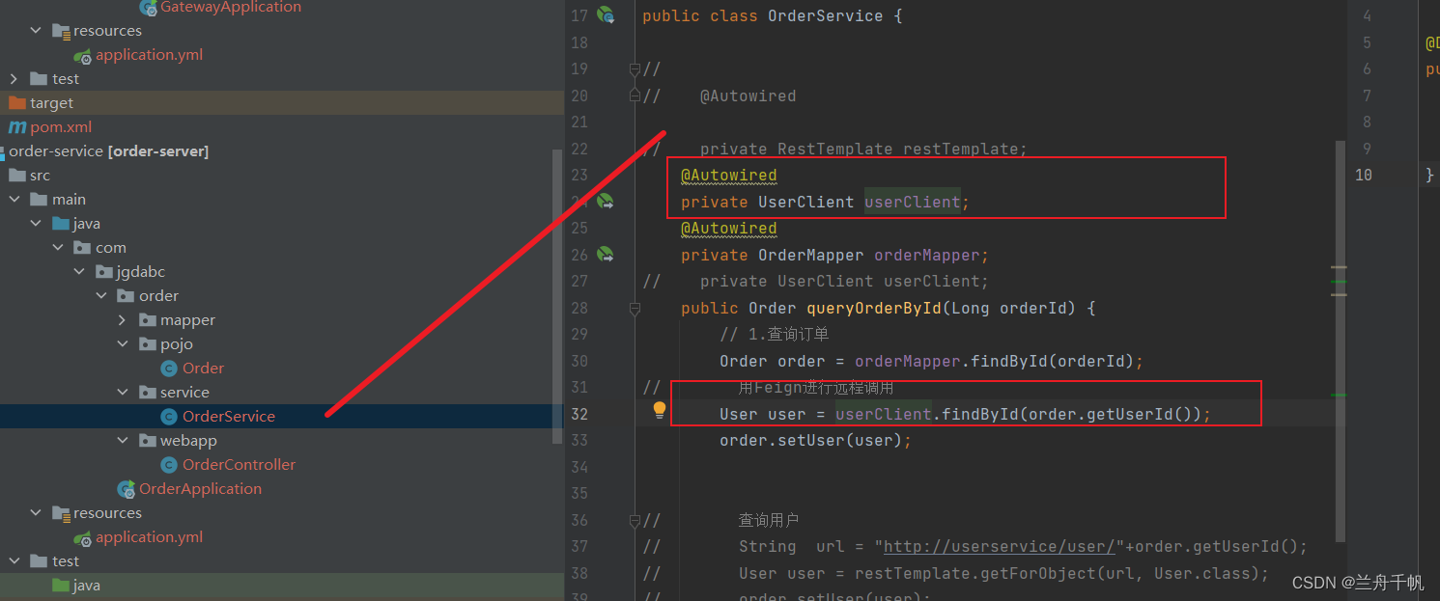The image size is (1440, 601).
Task: Toggle the code fold marker on line 20
Action: (635, 95)
